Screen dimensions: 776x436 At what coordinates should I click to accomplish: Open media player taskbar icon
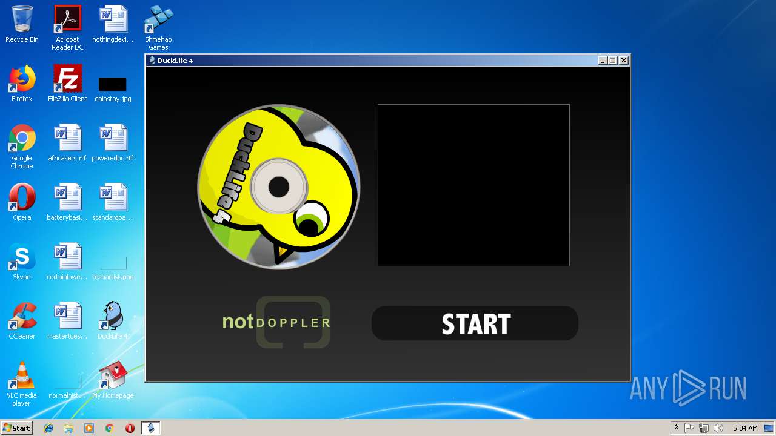pos(89,428)
